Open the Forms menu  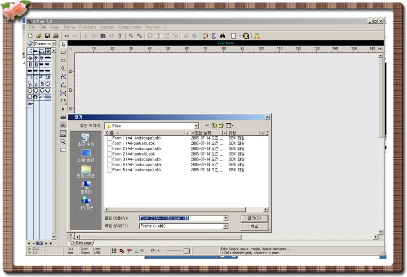pos(69,27)
